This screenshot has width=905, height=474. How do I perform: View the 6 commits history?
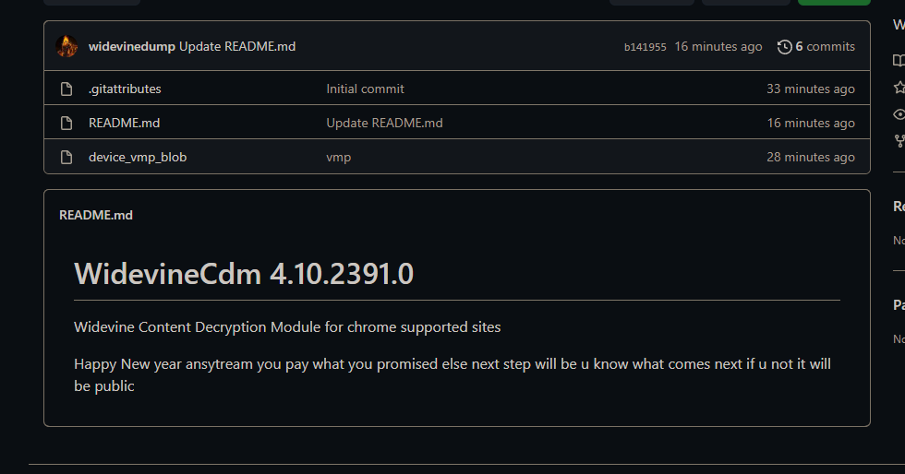point(825,46)
